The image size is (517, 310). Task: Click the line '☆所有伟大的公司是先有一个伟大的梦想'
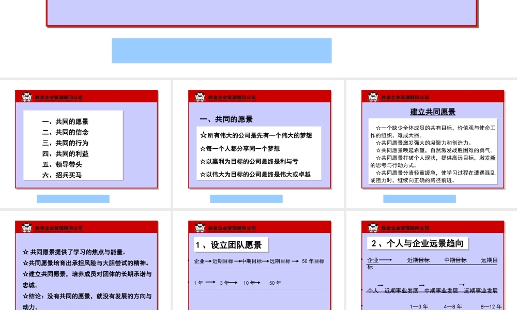[x=256, y=135]
